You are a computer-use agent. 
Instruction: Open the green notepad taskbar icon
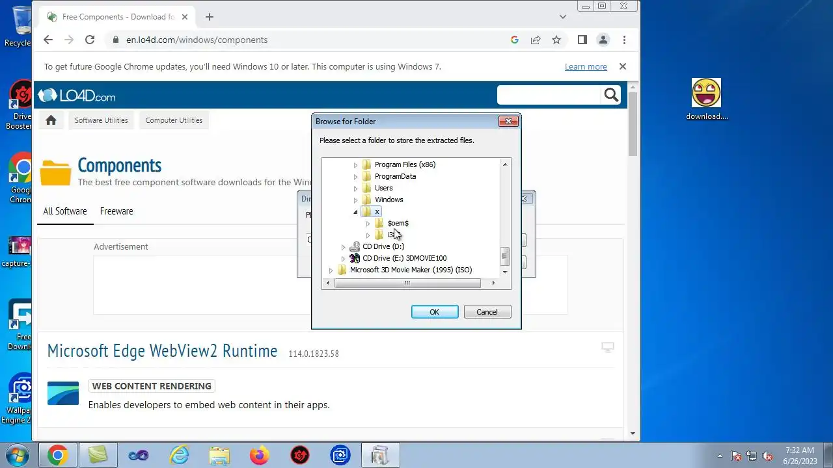coord(98,456)
